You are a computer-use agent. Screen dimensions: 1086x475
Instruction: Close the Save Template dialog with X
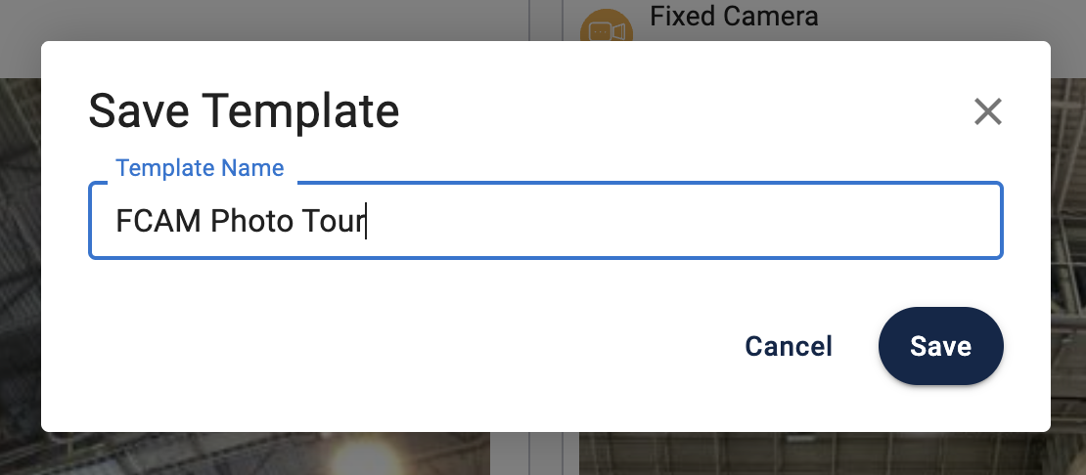(988, 112)
